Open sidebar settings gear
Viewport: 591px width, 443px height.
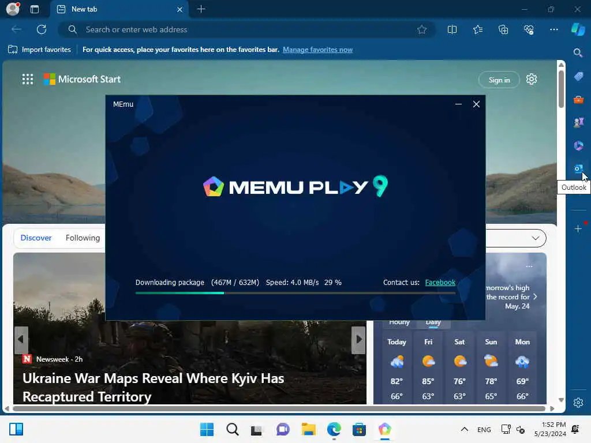(578, 402)
